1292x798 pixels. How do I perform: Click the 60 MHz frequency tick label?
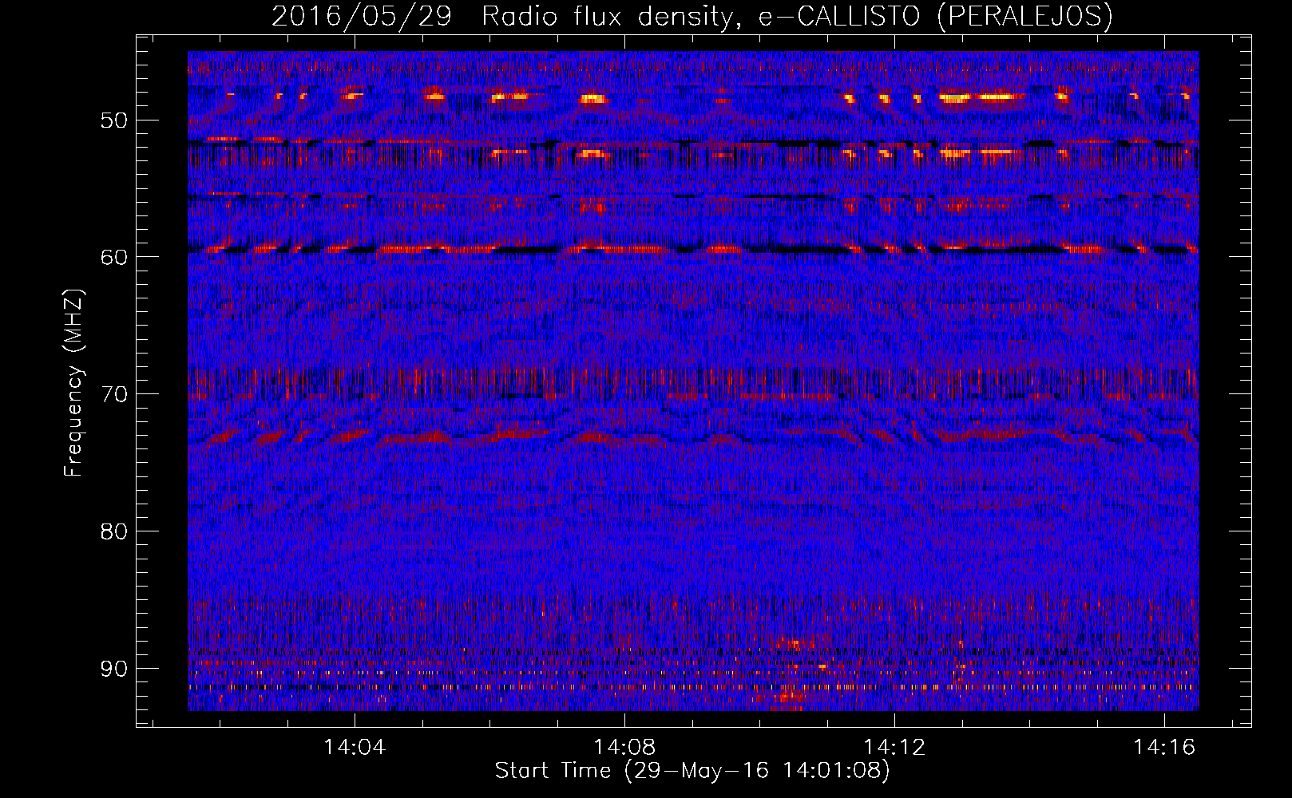(113, 257)
